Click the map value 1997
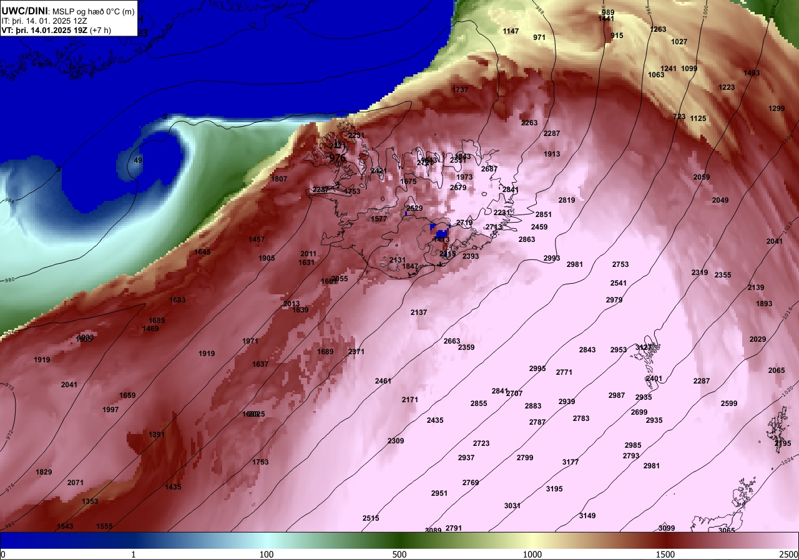 [110, 410]
